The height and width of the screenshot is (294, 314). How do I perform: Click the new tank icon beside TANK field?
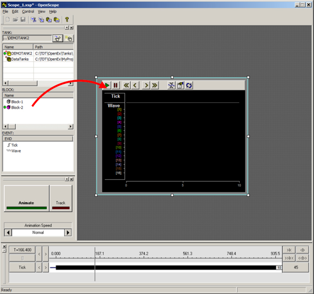(69, 38)
